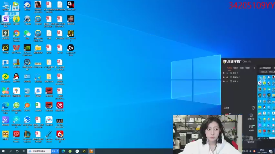Toggle visibility of camera source layer
Image resolution: width=275 pixels, height=154 pixels.
click(x=224, y=77)
